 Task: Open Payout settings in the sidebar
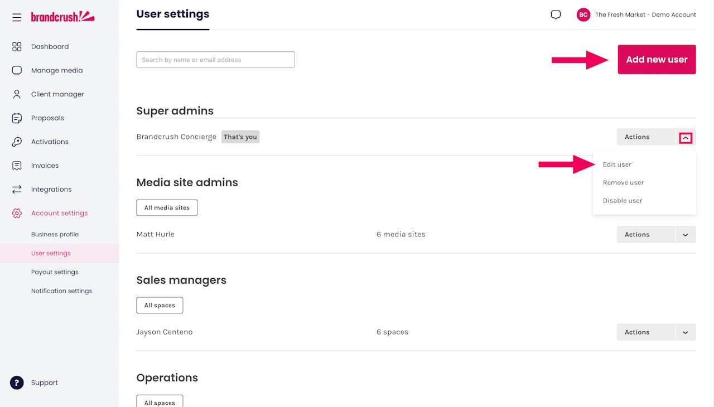pyautogui.click(x=55, y=272)
